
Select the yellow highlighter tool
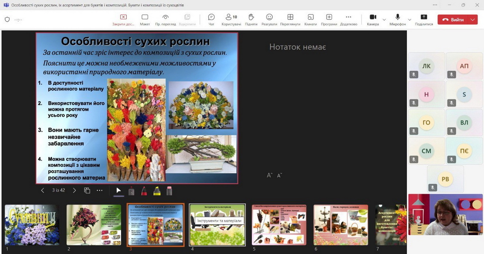tap(157, 191)
